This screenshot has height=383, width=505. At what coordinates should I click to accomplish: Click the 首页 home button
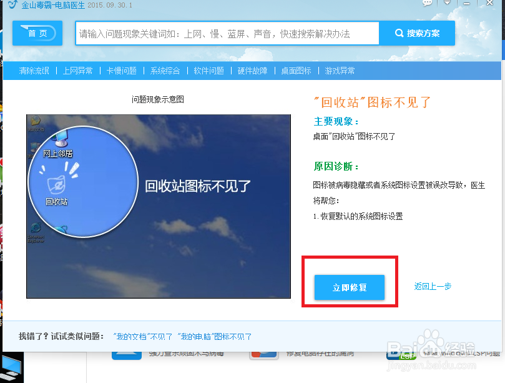tap(37, 33)
